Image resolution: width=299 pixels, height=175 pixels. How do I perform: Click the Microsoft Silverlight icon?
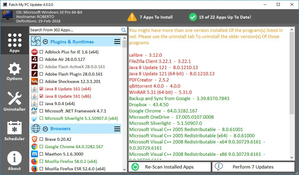(35, 118)
